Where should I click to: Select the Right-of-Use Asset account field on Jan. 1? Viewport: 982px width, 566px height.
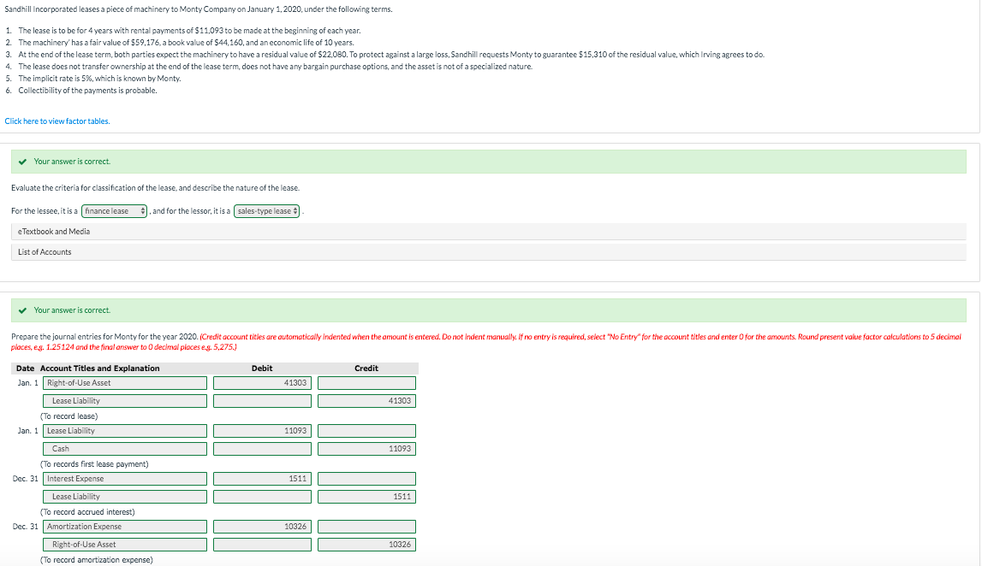coord(125,383)
